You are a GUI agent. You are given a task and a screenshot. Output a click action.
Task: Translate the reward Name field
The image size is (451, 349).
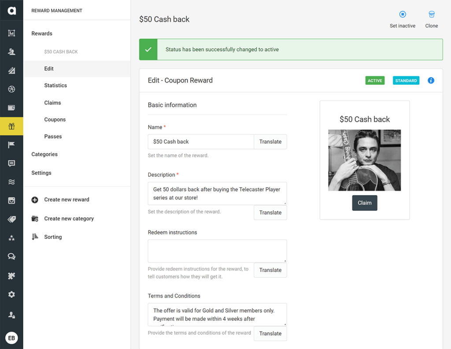tap(270, 142)
